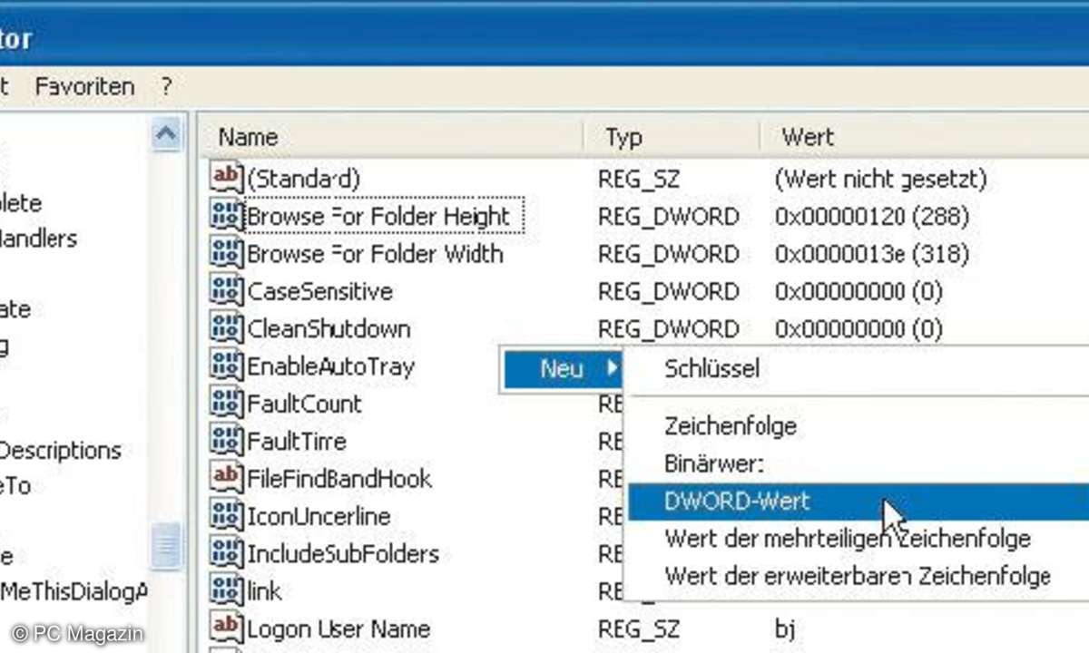Click the FileFindBandHook string icon
The width and height of the screenshot is (1089, 653).
tap(226, 478)
